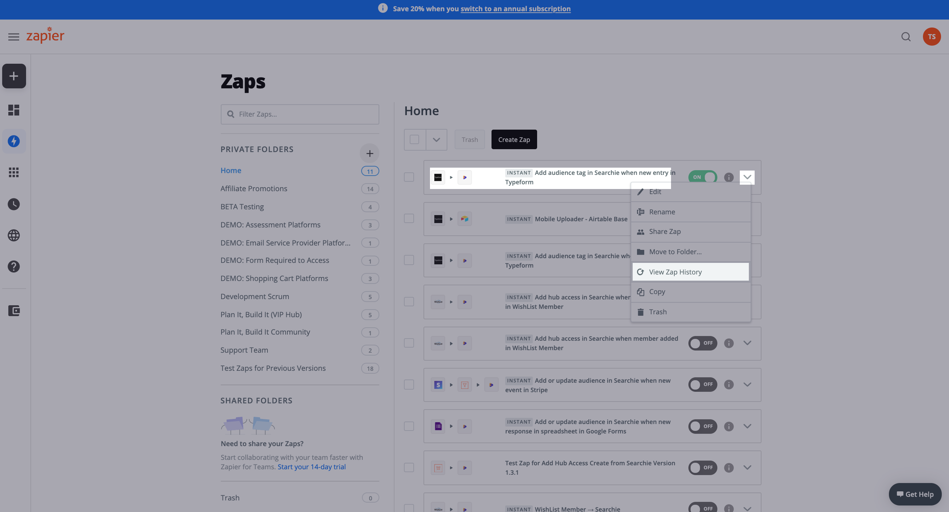Click the plus create Zap sidebar button
Image resolution: width=949 pixels, height=512 pixels.
[14, 76]
